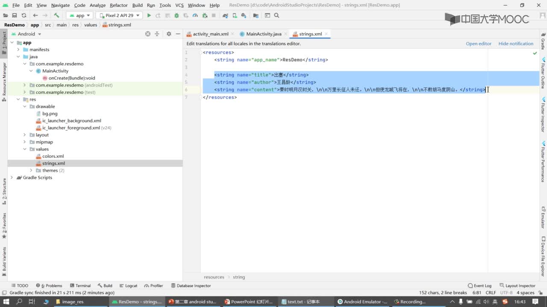Expand the Gradle Scripts node
This screenshot has height=307, width=547.
click(x=12, y=177)
